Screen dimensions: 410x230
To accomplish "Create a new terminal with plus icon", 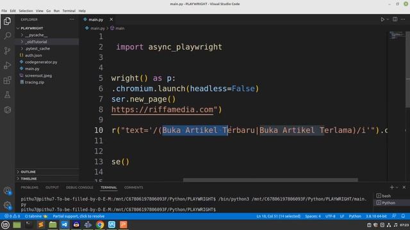I will [x=391, y=187].
